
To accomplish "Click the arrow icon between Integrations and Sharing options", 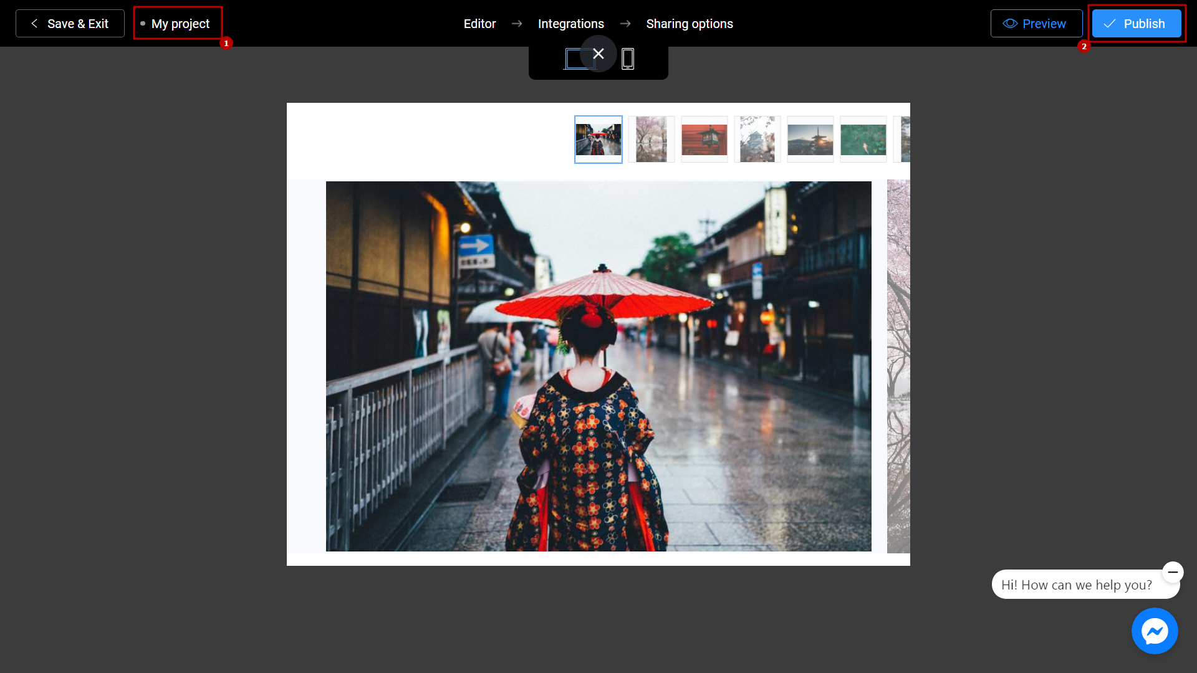I will pyautogui.click(x=625, y=23).
